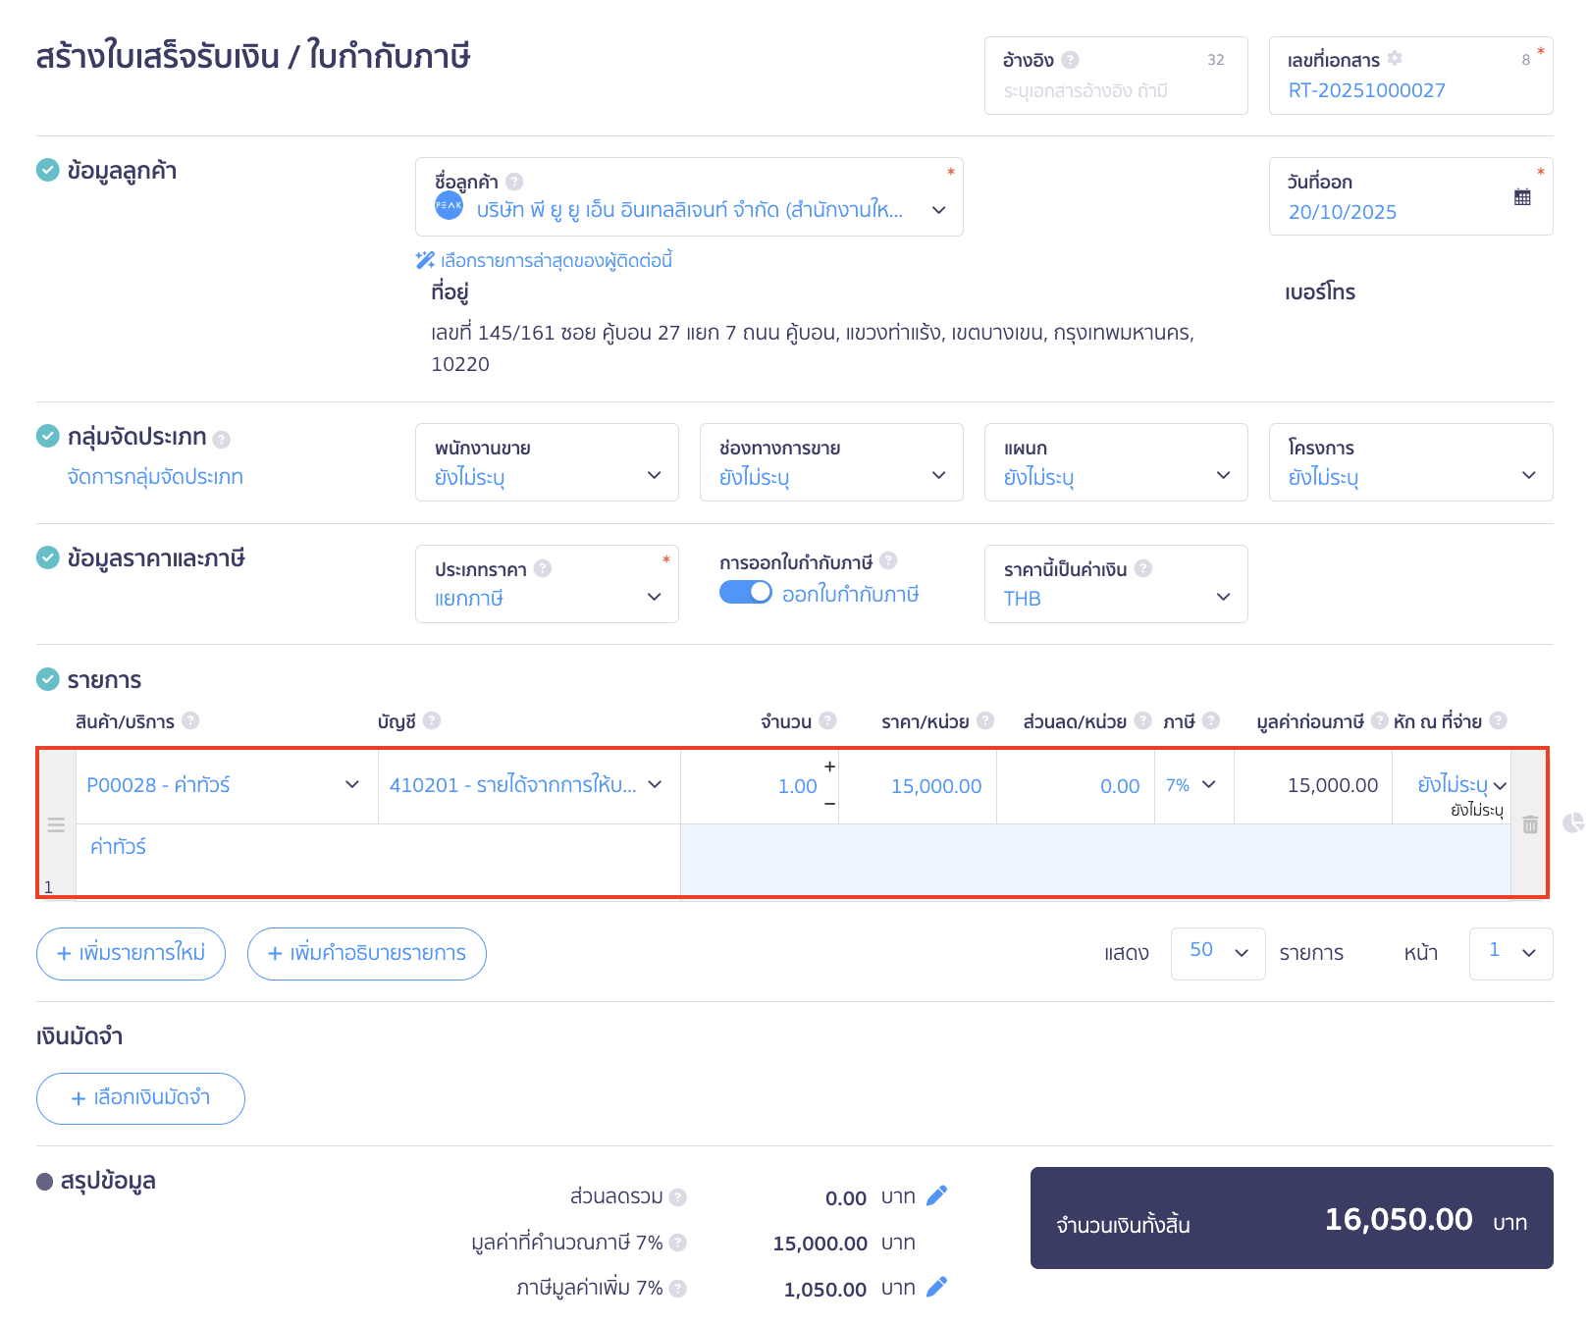Grab the row drag handle icon

tap(56, 824)
